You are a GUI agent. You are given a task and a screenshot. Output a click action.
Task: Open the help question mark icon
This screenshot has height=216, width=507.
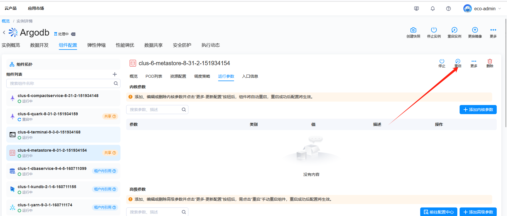tap(448, 9)
